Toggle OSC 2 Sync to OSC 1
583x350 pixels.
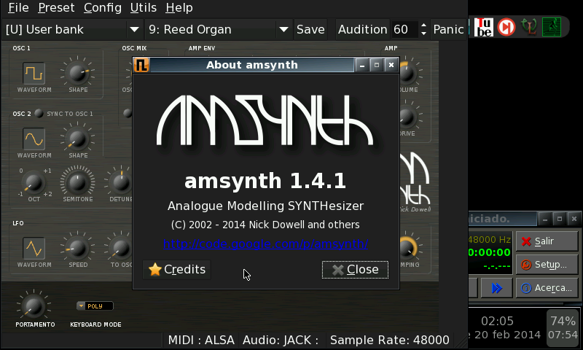tap(39, 114)
